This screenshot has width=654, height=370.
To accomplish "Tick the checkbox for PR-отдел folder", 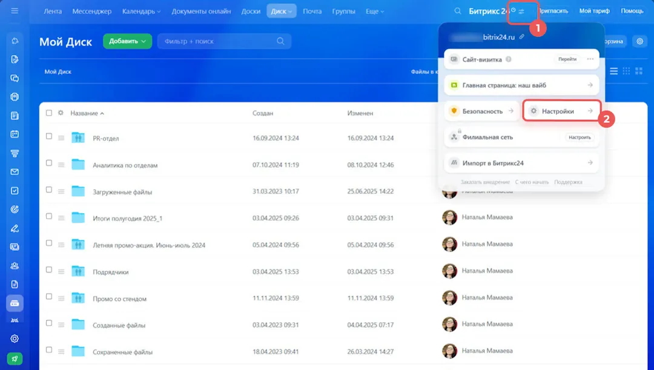I will pyautogui.click(x=49, y=137).
